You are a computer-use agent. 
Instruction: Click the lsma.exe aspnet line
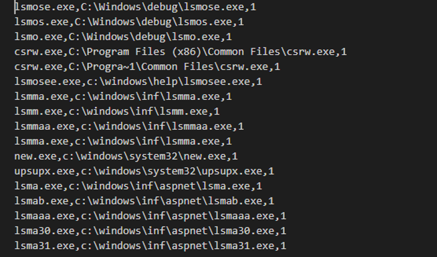click(x=138, y=186)
